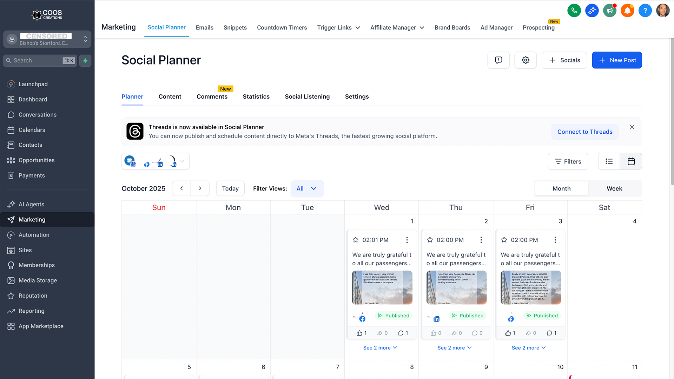This screenshot has width=674, height=379.
Task: Switch to list view icon
Action: (x=609, y=161)
